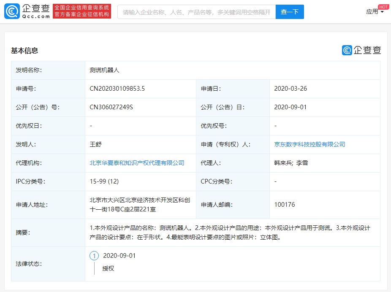
Task: Click the 优先权日 label cell
Action: [x=48, y=126]
